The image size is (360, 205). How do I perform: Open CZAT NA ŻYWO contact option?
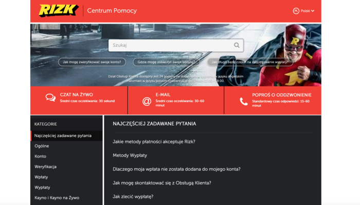pos(79,100)
